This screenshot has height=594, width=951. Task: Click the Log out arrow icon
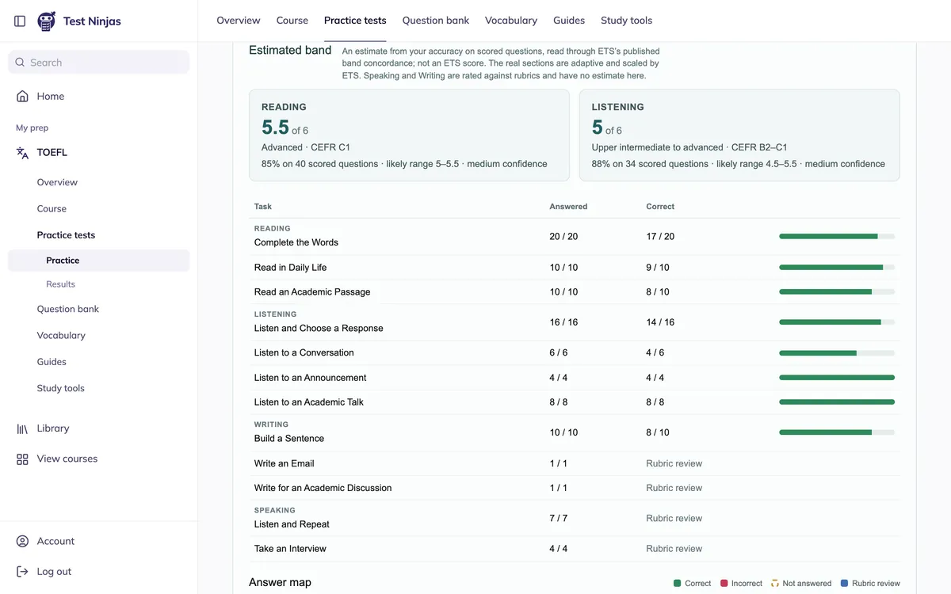click(x=22, y=571)
